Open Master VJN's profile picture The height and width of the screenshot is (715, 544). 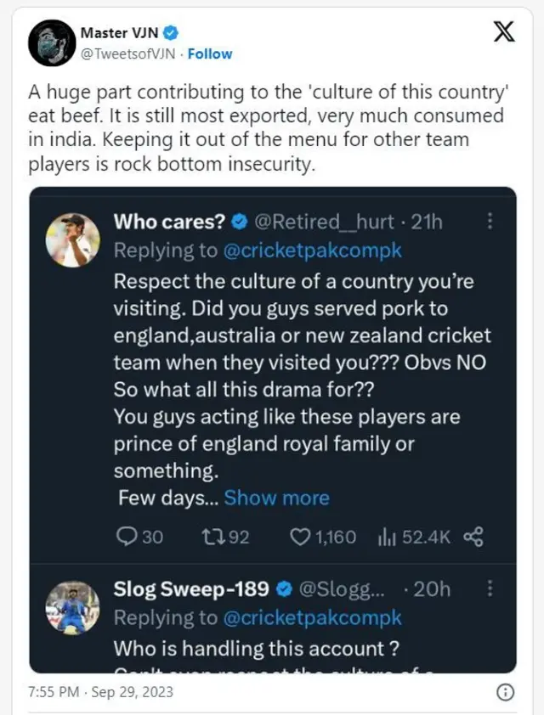52,42
